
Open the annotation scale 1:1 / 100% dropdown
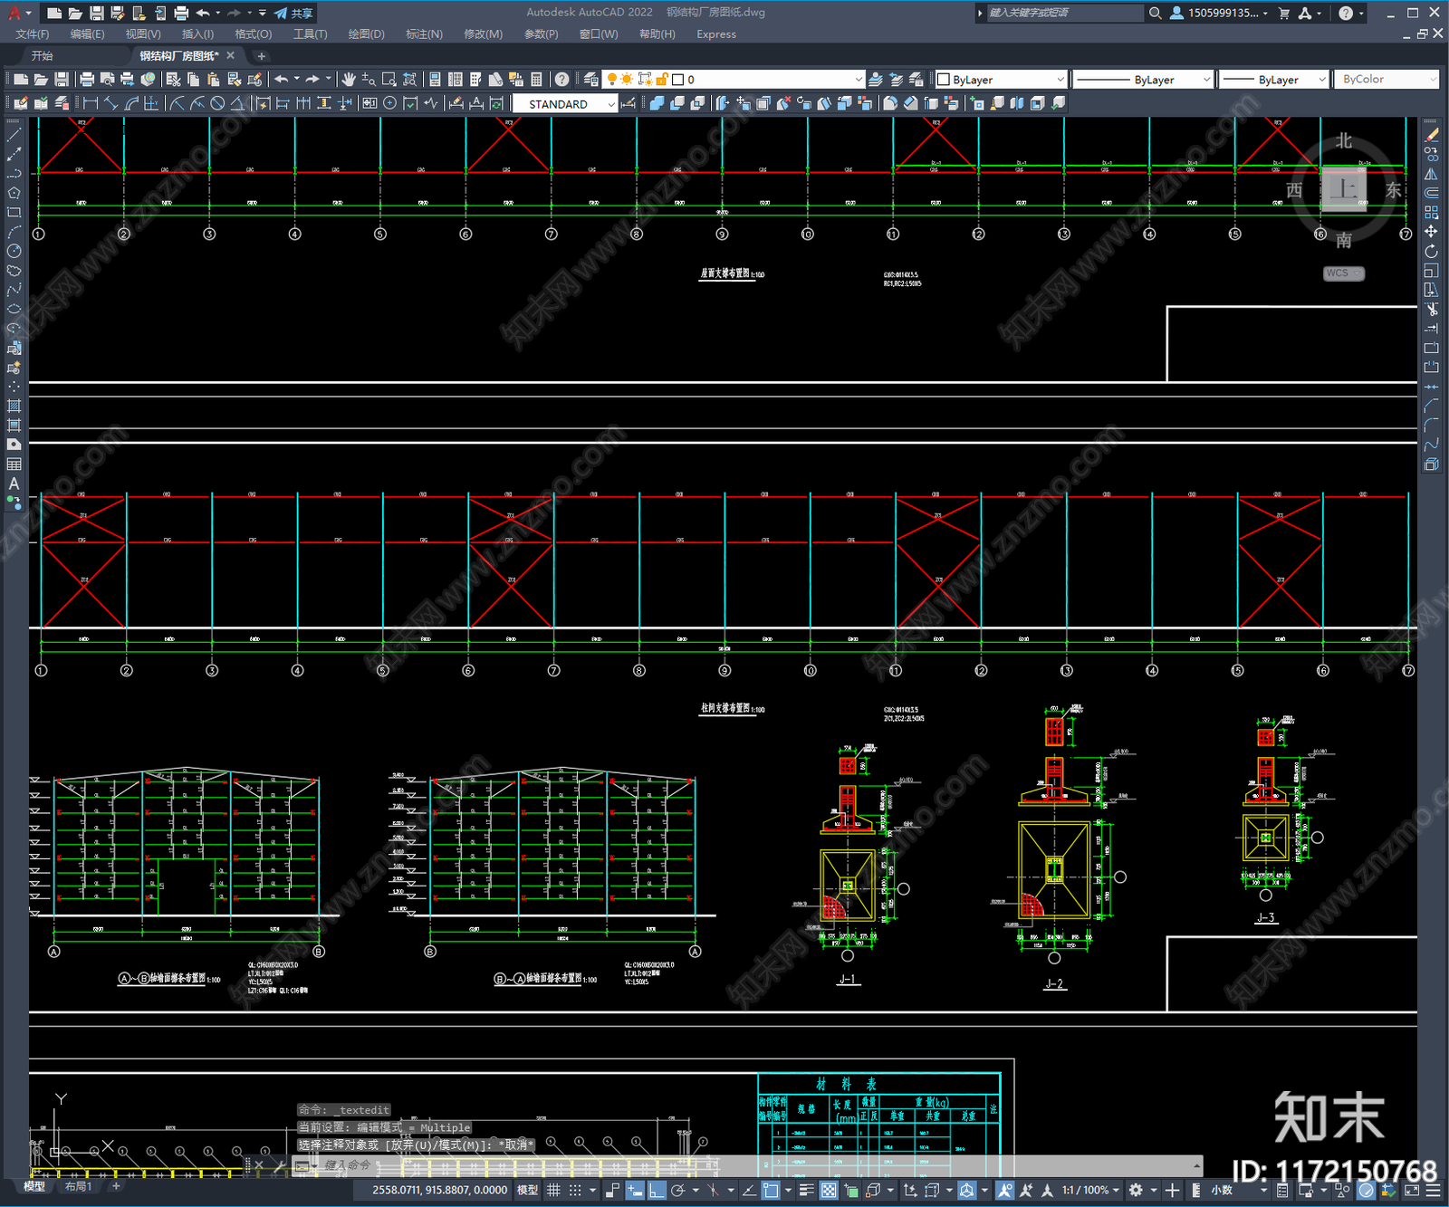click(x=1090, y=1190)
